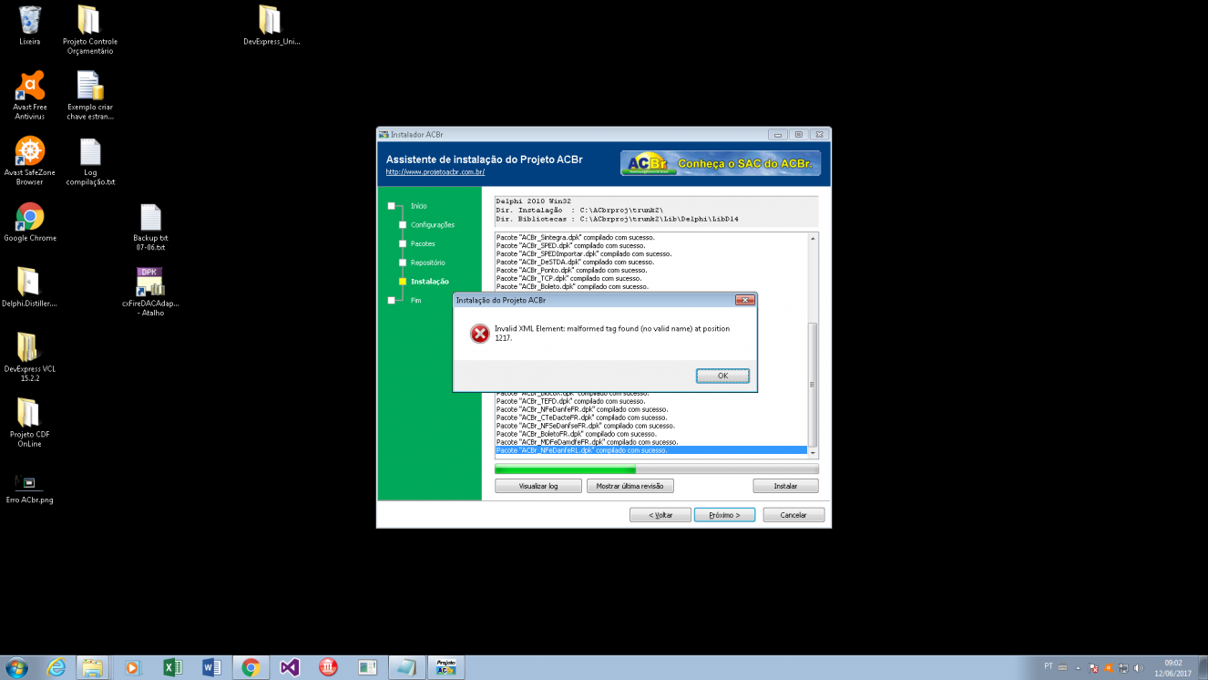The height and width of the screenshot is (680, 1208).
Task: Switch to Excel in the taskbar
Action: [x=171, y=667]
